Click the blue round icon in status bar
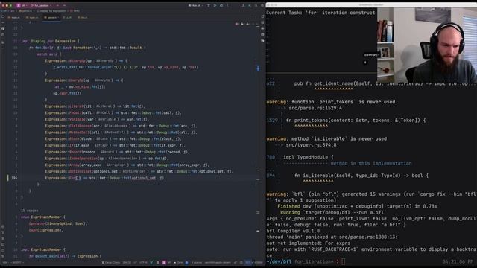The image size is (477, 268). click(x=187, y=263)
